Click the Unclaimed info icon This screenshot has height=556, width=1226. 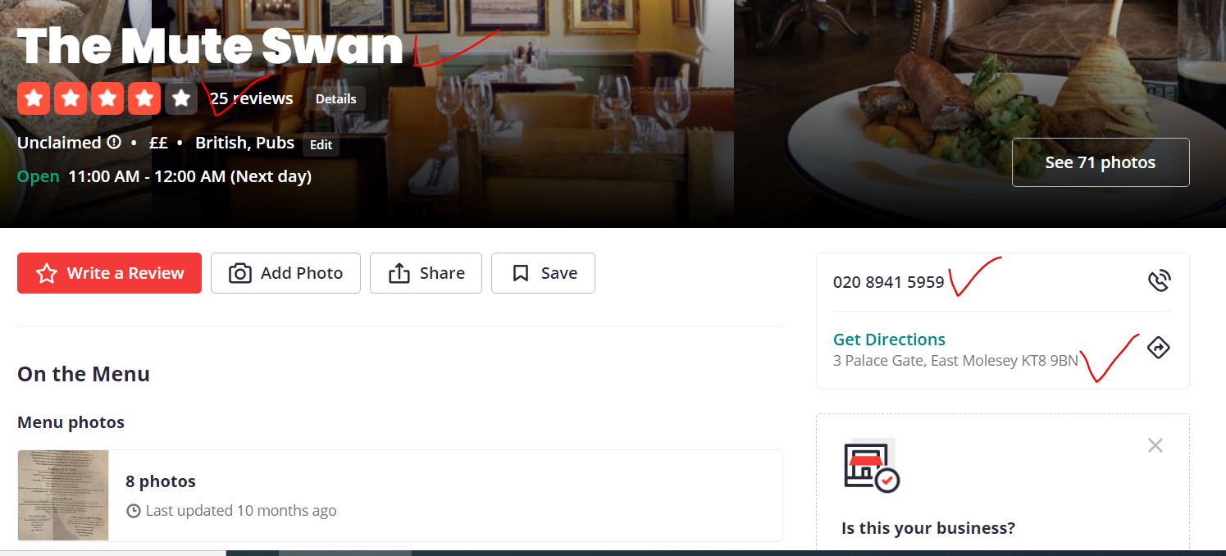click(114, 142)
